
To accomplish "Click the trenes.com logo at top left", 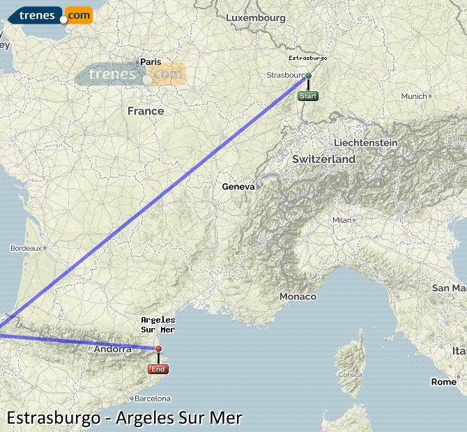I will pos(50,15).
